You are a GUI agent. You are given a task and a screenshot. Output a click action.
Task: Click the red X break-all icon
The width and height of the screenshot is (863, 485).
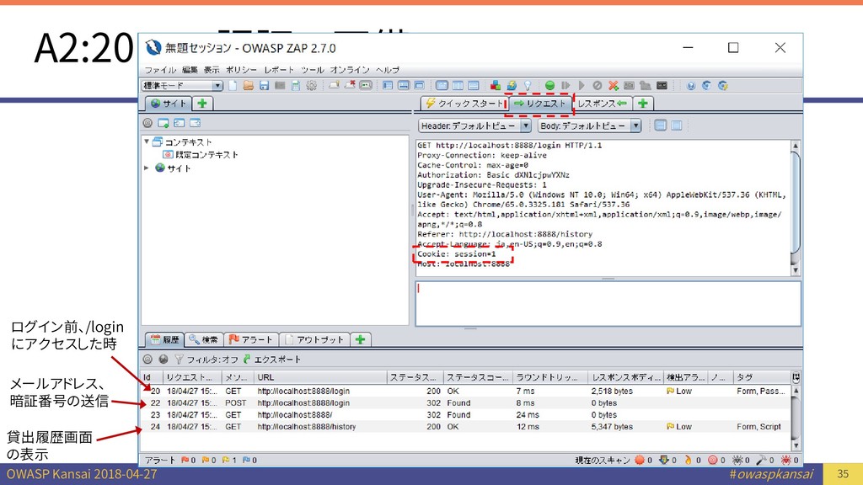tap(613, 85)
